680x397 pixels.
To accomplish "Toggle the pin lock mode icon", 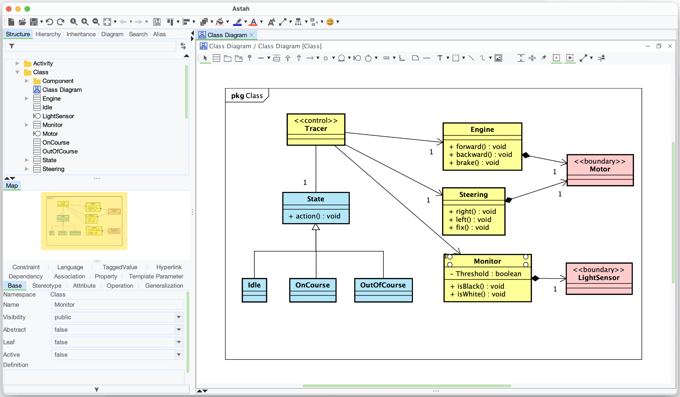I will (x=544, y=58).
